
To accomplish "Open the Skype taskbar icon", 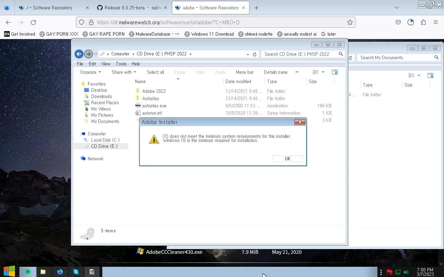I will (76, 272).
